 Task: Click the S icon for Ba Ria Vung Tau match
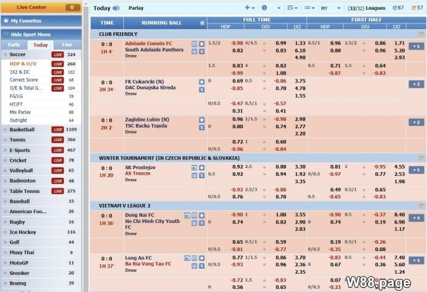tap(202, 266)
